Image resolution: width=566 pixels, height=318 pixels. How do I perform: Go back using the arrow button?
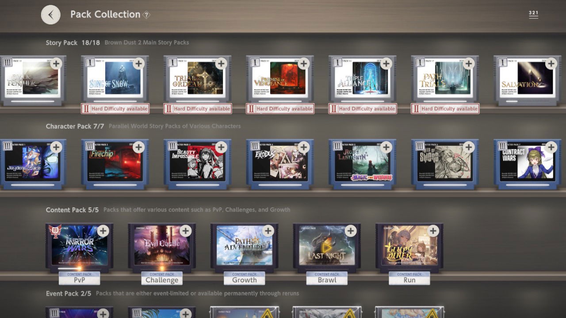tap(51, 15)
